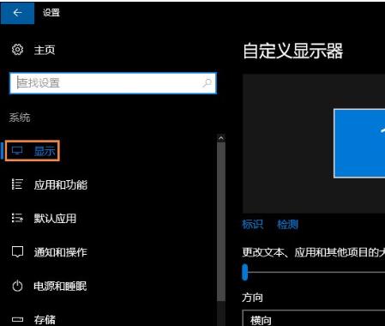The image size is (385, 326).
Task: Click the 标识 link
Action: 252,225
